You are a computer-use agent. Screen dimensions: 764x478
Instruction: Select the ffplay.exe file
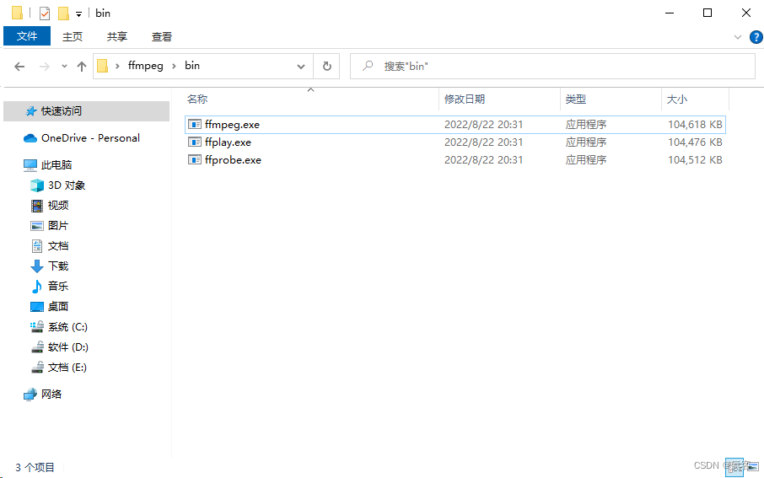[x=455, y=142]
